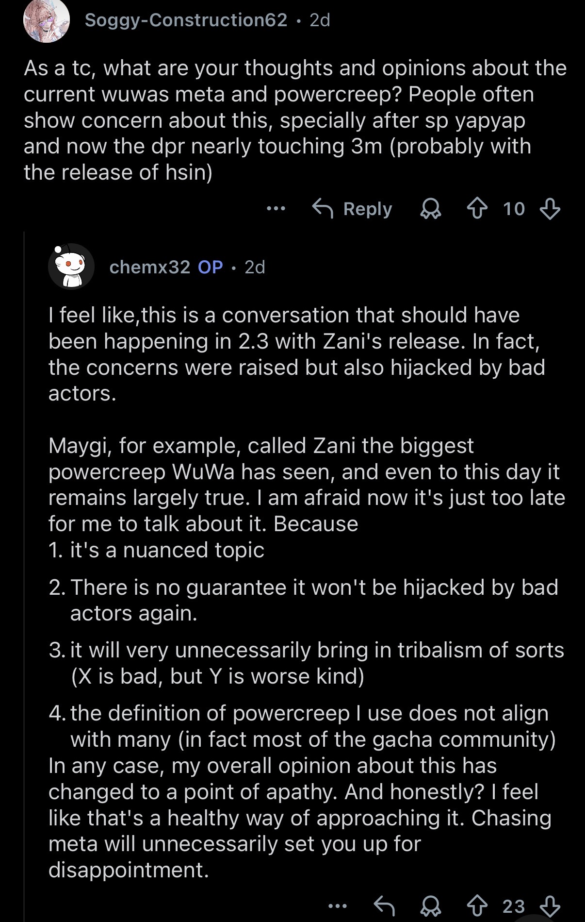Click the Reply arrow icon on the top comment
This screenshot has width=585, height=922.
[x=323, y=209]
